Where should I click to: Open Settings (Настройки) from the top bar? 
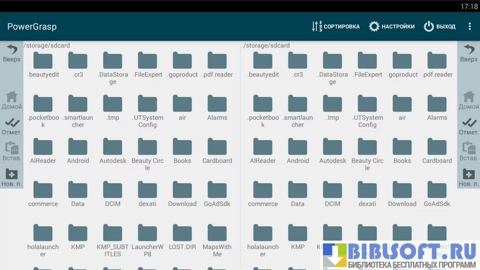391,27
